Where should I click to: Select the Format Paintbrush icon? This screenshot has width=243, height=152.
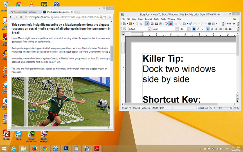click(x=190, y=24)
